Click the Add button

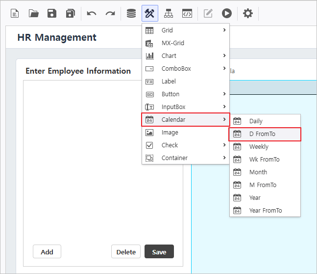47,252
